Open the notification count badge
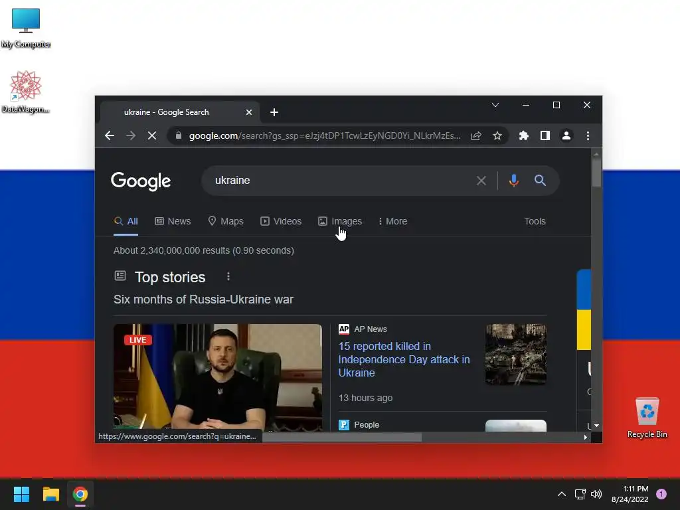The width and height of the screenshot is (680, 510). pyautogui.click(x=661, y=494)
